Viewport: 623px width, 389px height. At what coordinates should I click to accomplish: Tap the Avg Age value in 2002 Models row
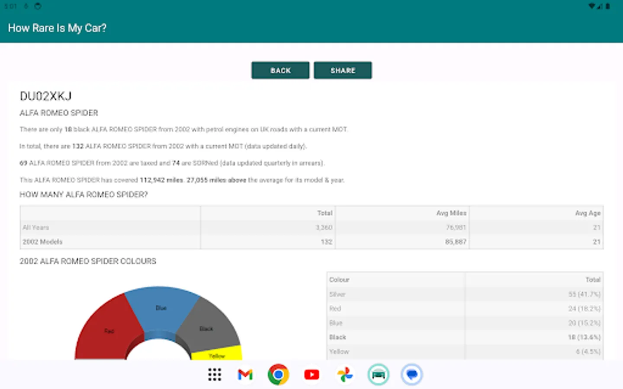point(597,242)
